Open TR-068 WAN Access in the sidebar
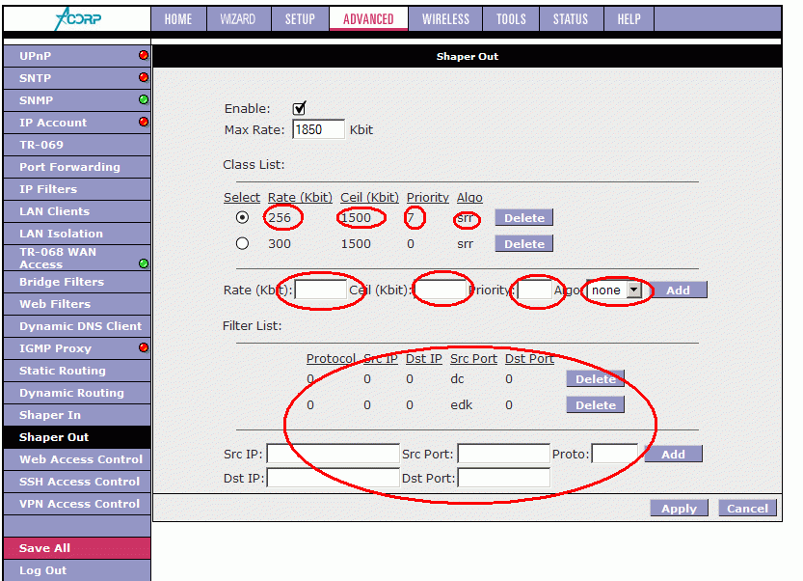This screenshot has height=581, width=803. (x=77, y=258)
